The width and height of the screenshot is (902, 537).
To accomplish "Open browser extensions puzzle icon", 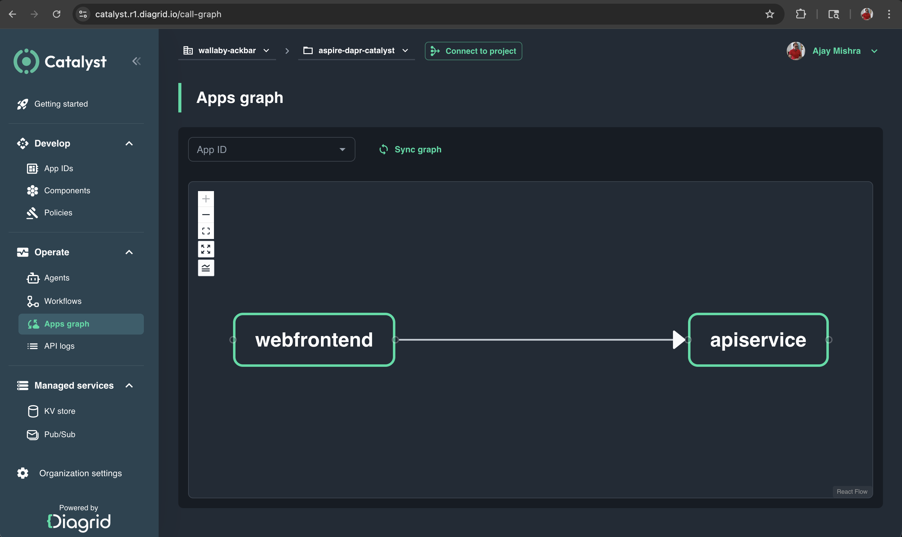I will pos(801,14).
